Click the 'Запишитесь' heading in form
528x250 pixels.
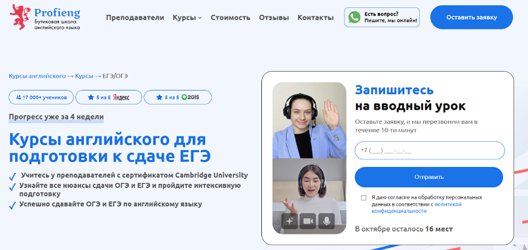(x=395, y=90)
